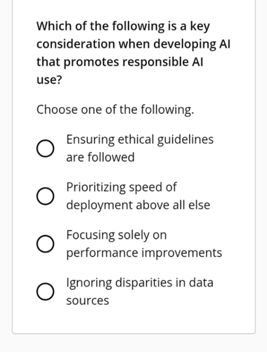Click the "Ensuring ethical guidelines" answer text

tap(140, 140)
